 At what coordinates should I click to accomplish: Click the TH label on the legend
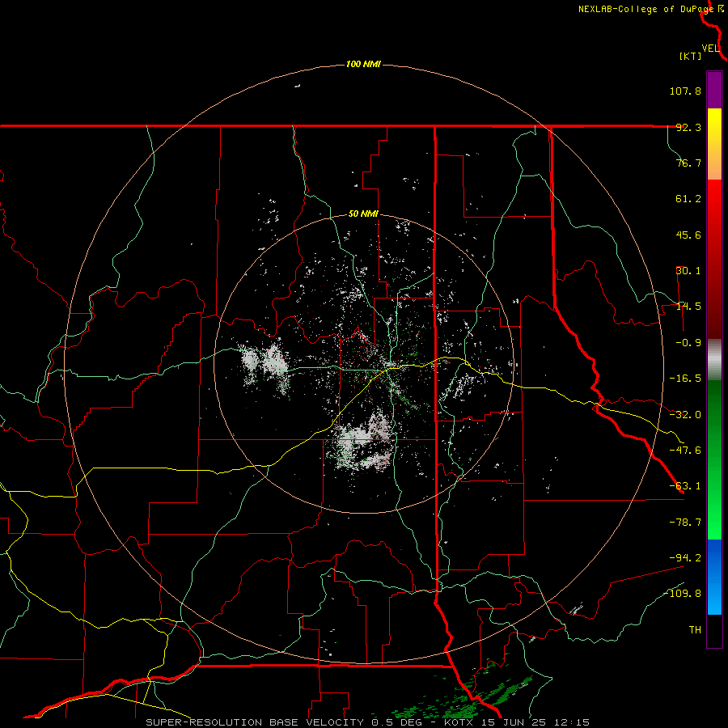coord(695,630)
